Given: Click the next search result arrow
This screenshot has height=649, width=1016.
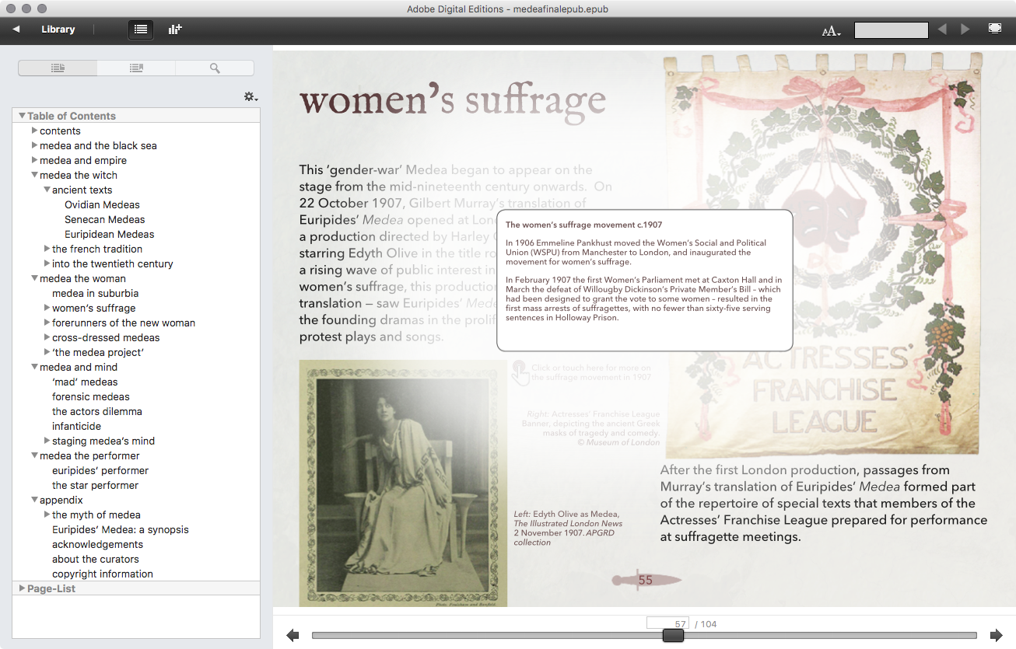Looking at the screenshot, I should click(x=965, y=30).
